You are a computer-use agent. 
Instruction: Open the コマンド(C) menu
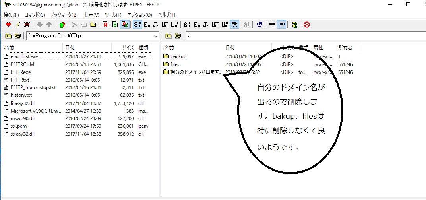pyautogui.click(x=35, y=15)
